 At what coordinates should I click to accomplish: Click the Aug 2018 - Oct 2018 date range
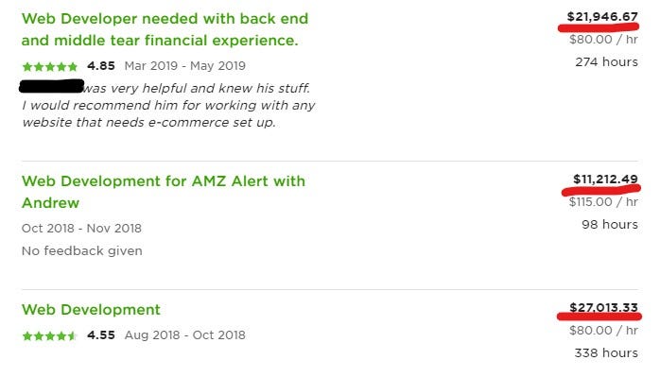[x=184, y=335]
